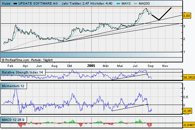
Task: Click the Okt month label
Action: [x=70, y=66]
